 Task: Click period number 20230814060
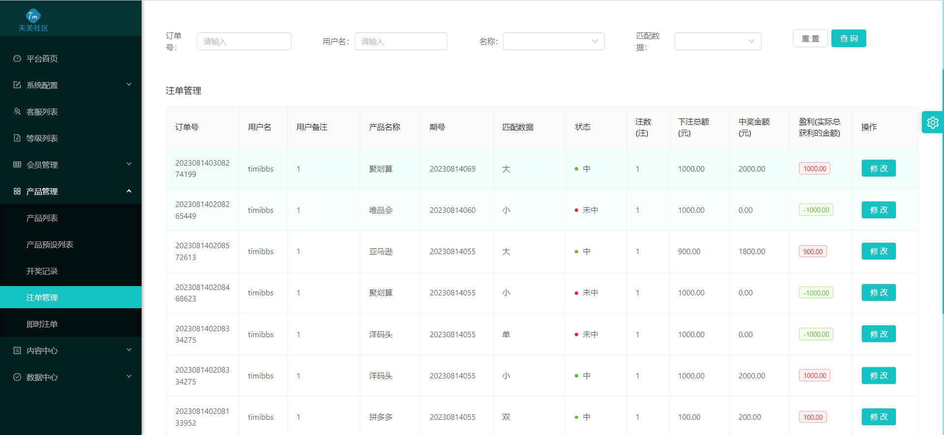point(452,210)
